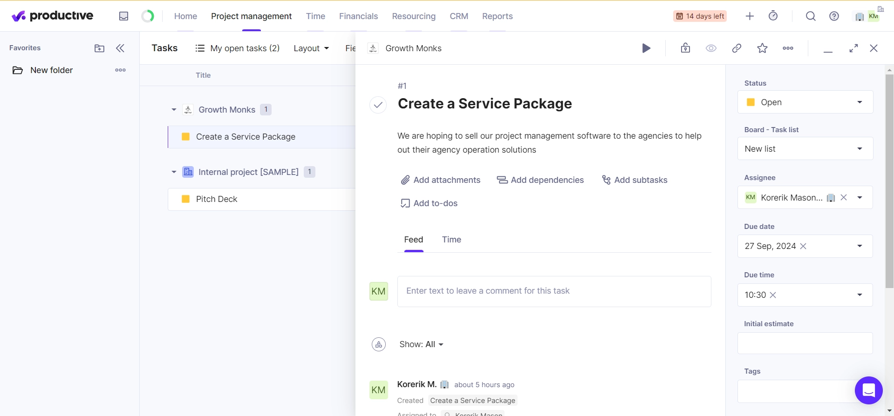Toggle the task privacy lock icon
This screenshot has height=416, width=894.
685,48
